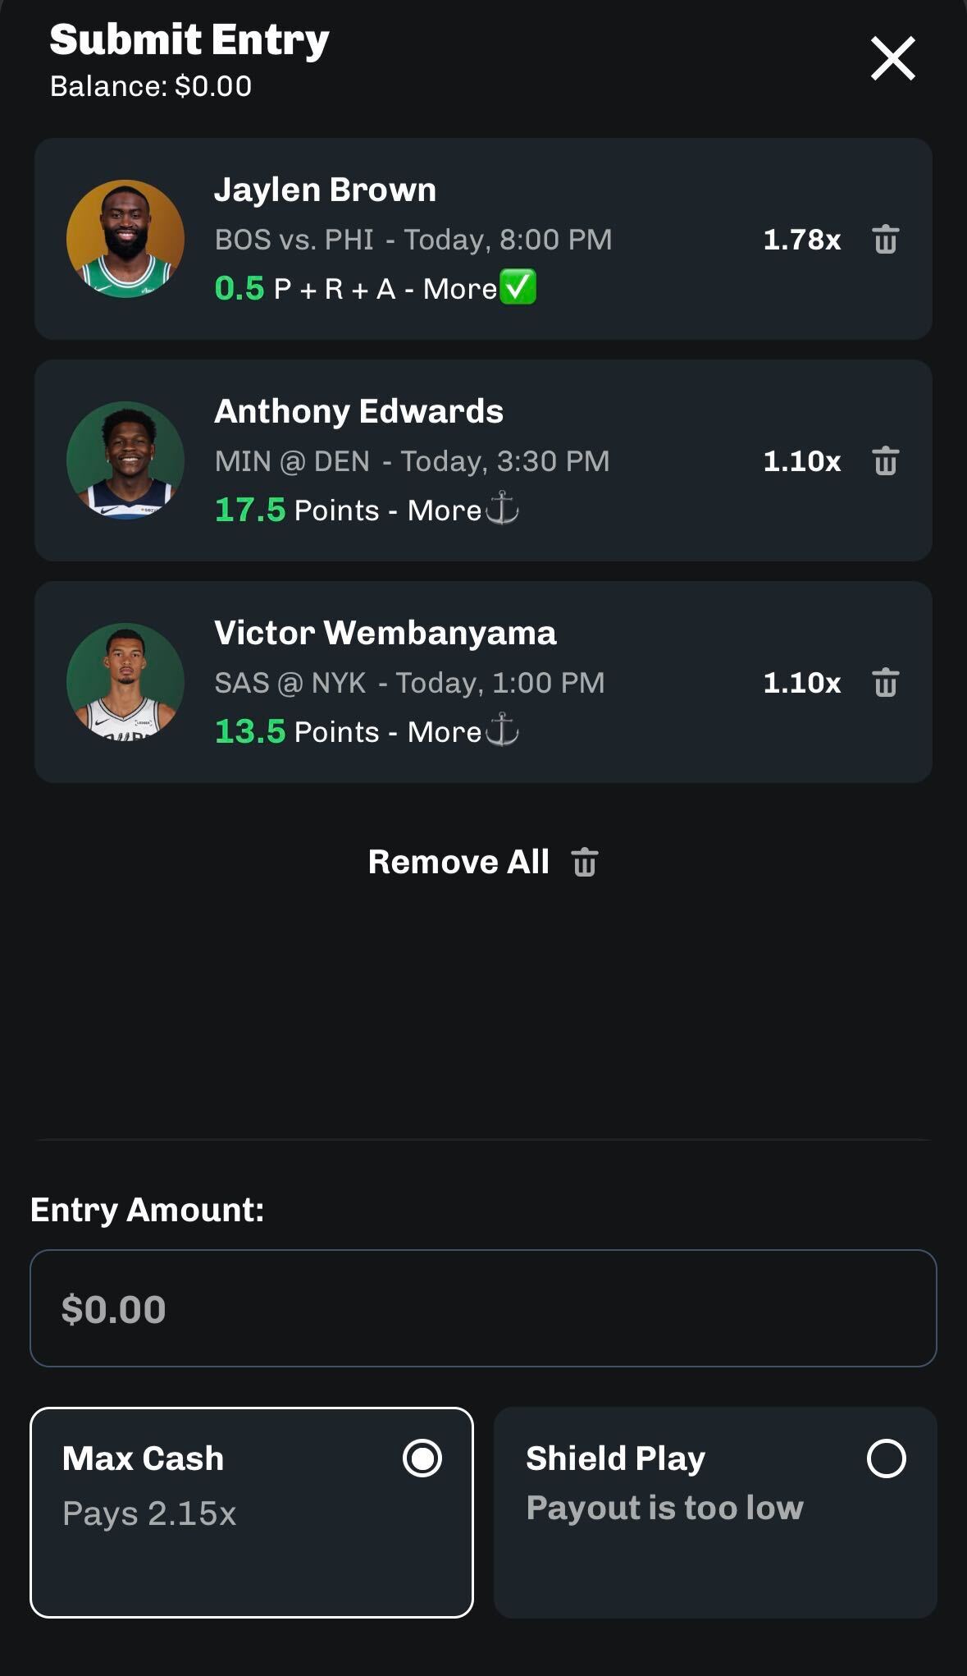Click the Remove All trash icon

click(585, 863)
